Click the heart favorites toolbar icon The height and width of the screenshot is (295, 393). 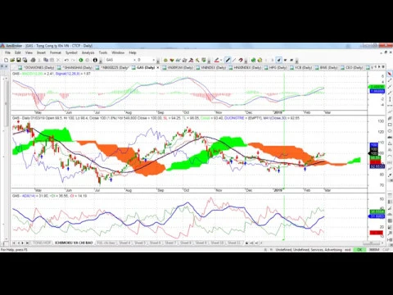172,60
